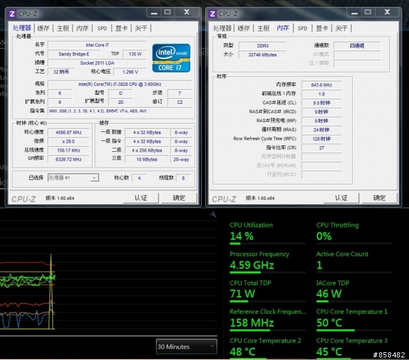Click the CPU-Z logo icon in right window title bar
Viewport: 409px width, 360px height.
click(212, 13)
